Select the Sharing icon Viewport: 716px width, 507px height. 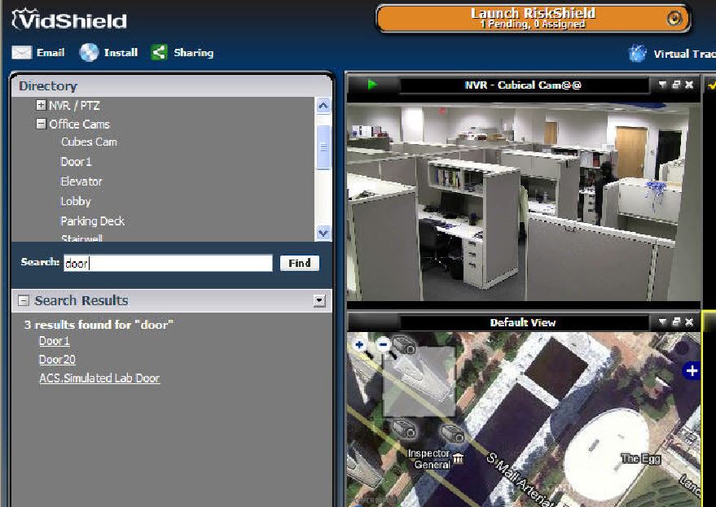pos(157,52)
